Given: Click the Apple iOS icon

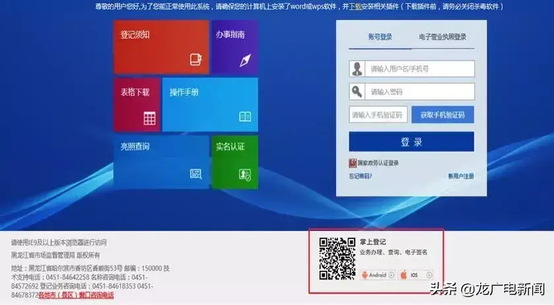Looking at the screenshot, I should point(403,275).
